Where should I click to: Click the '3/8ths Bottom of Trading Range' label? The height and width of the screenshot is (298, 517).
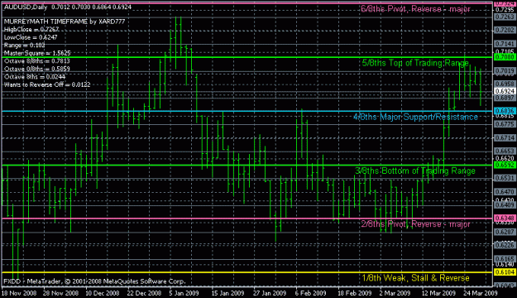(x=415, y=171)
